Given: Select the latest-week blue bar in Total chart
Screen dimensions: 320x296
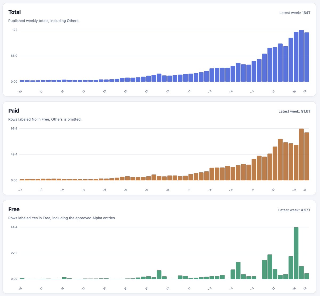Looking at the screenshot, I should (307, 57).
